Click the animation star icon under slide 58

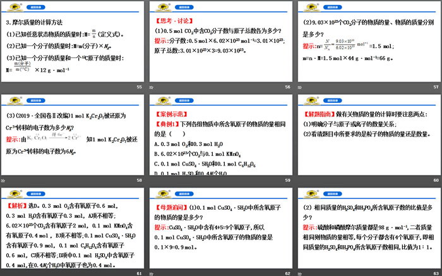click(3, 181)
